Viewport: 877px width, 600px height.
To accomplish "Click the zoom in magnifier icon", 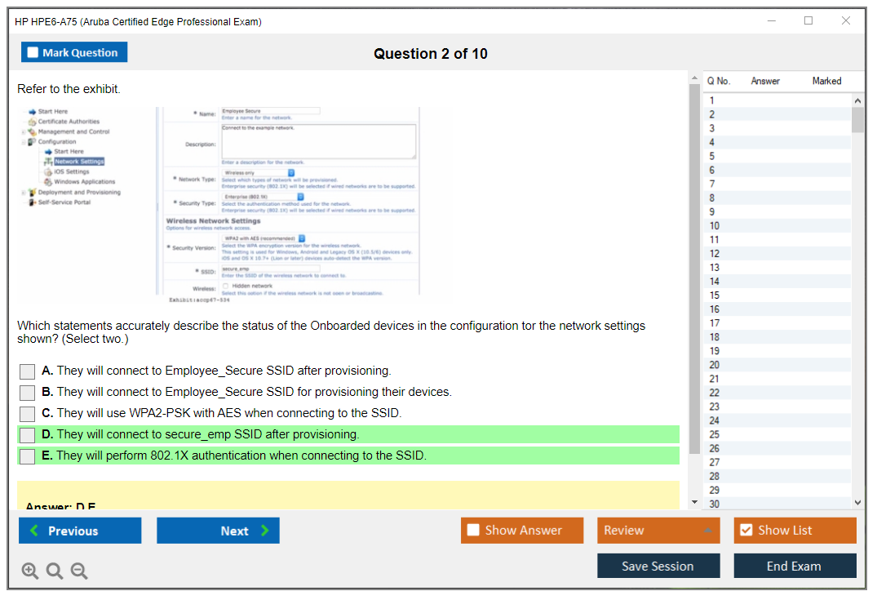I will (x=30, y=571).
